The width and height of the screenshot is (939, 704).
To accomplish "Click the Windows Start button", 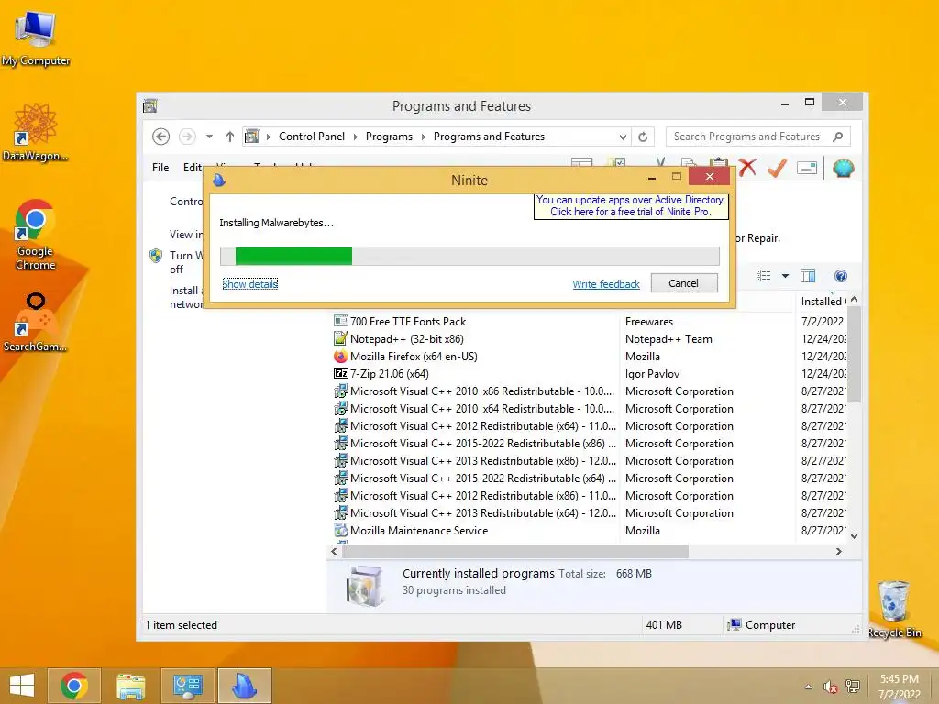I will [22, 686].
